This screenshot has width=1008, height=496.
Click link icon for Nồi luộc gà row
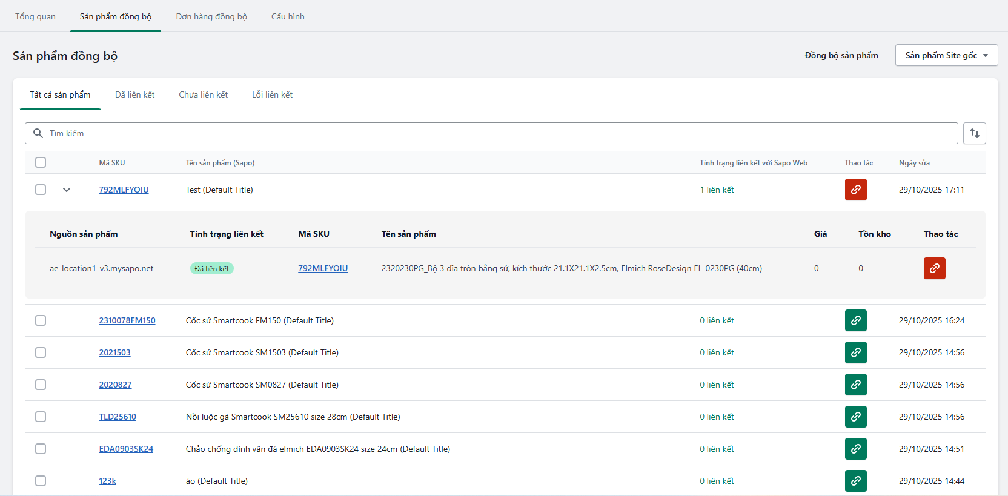click(x=855, y=417)
